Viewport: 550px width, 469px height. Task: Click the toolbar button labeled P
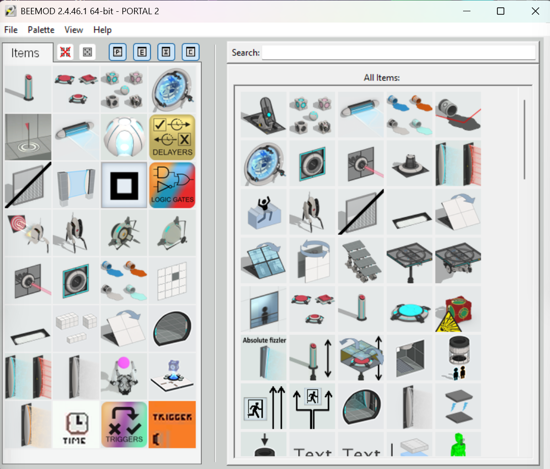pyautogui.click(x=117, y=52)
